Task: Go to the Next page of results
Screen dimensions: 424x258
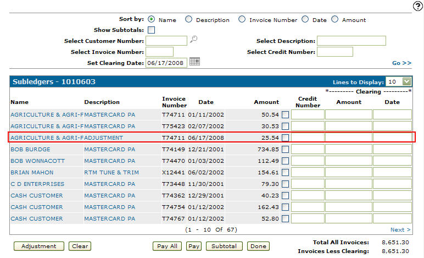Action: (400, 230)
